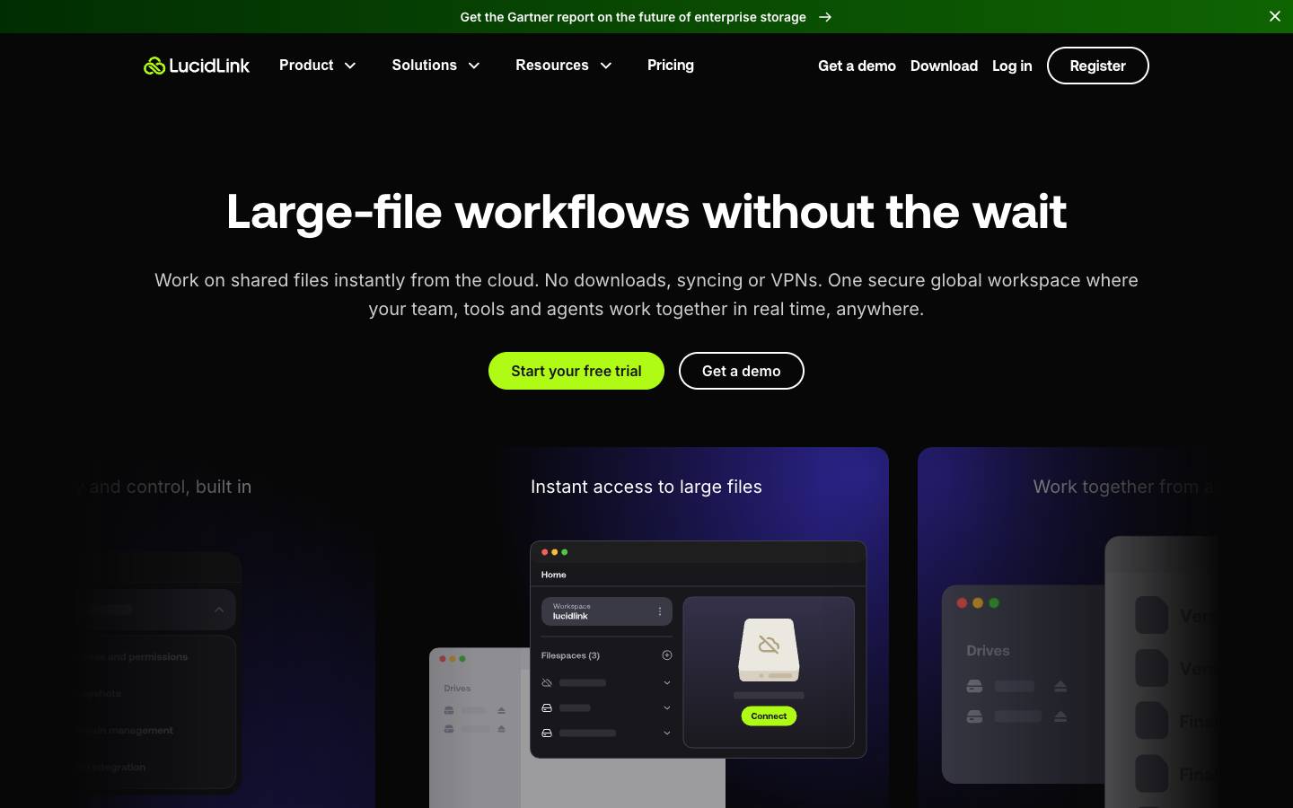This screenshot has width=1293, height=808.
Task: Click Start your free trial
Action: [576, 371]
